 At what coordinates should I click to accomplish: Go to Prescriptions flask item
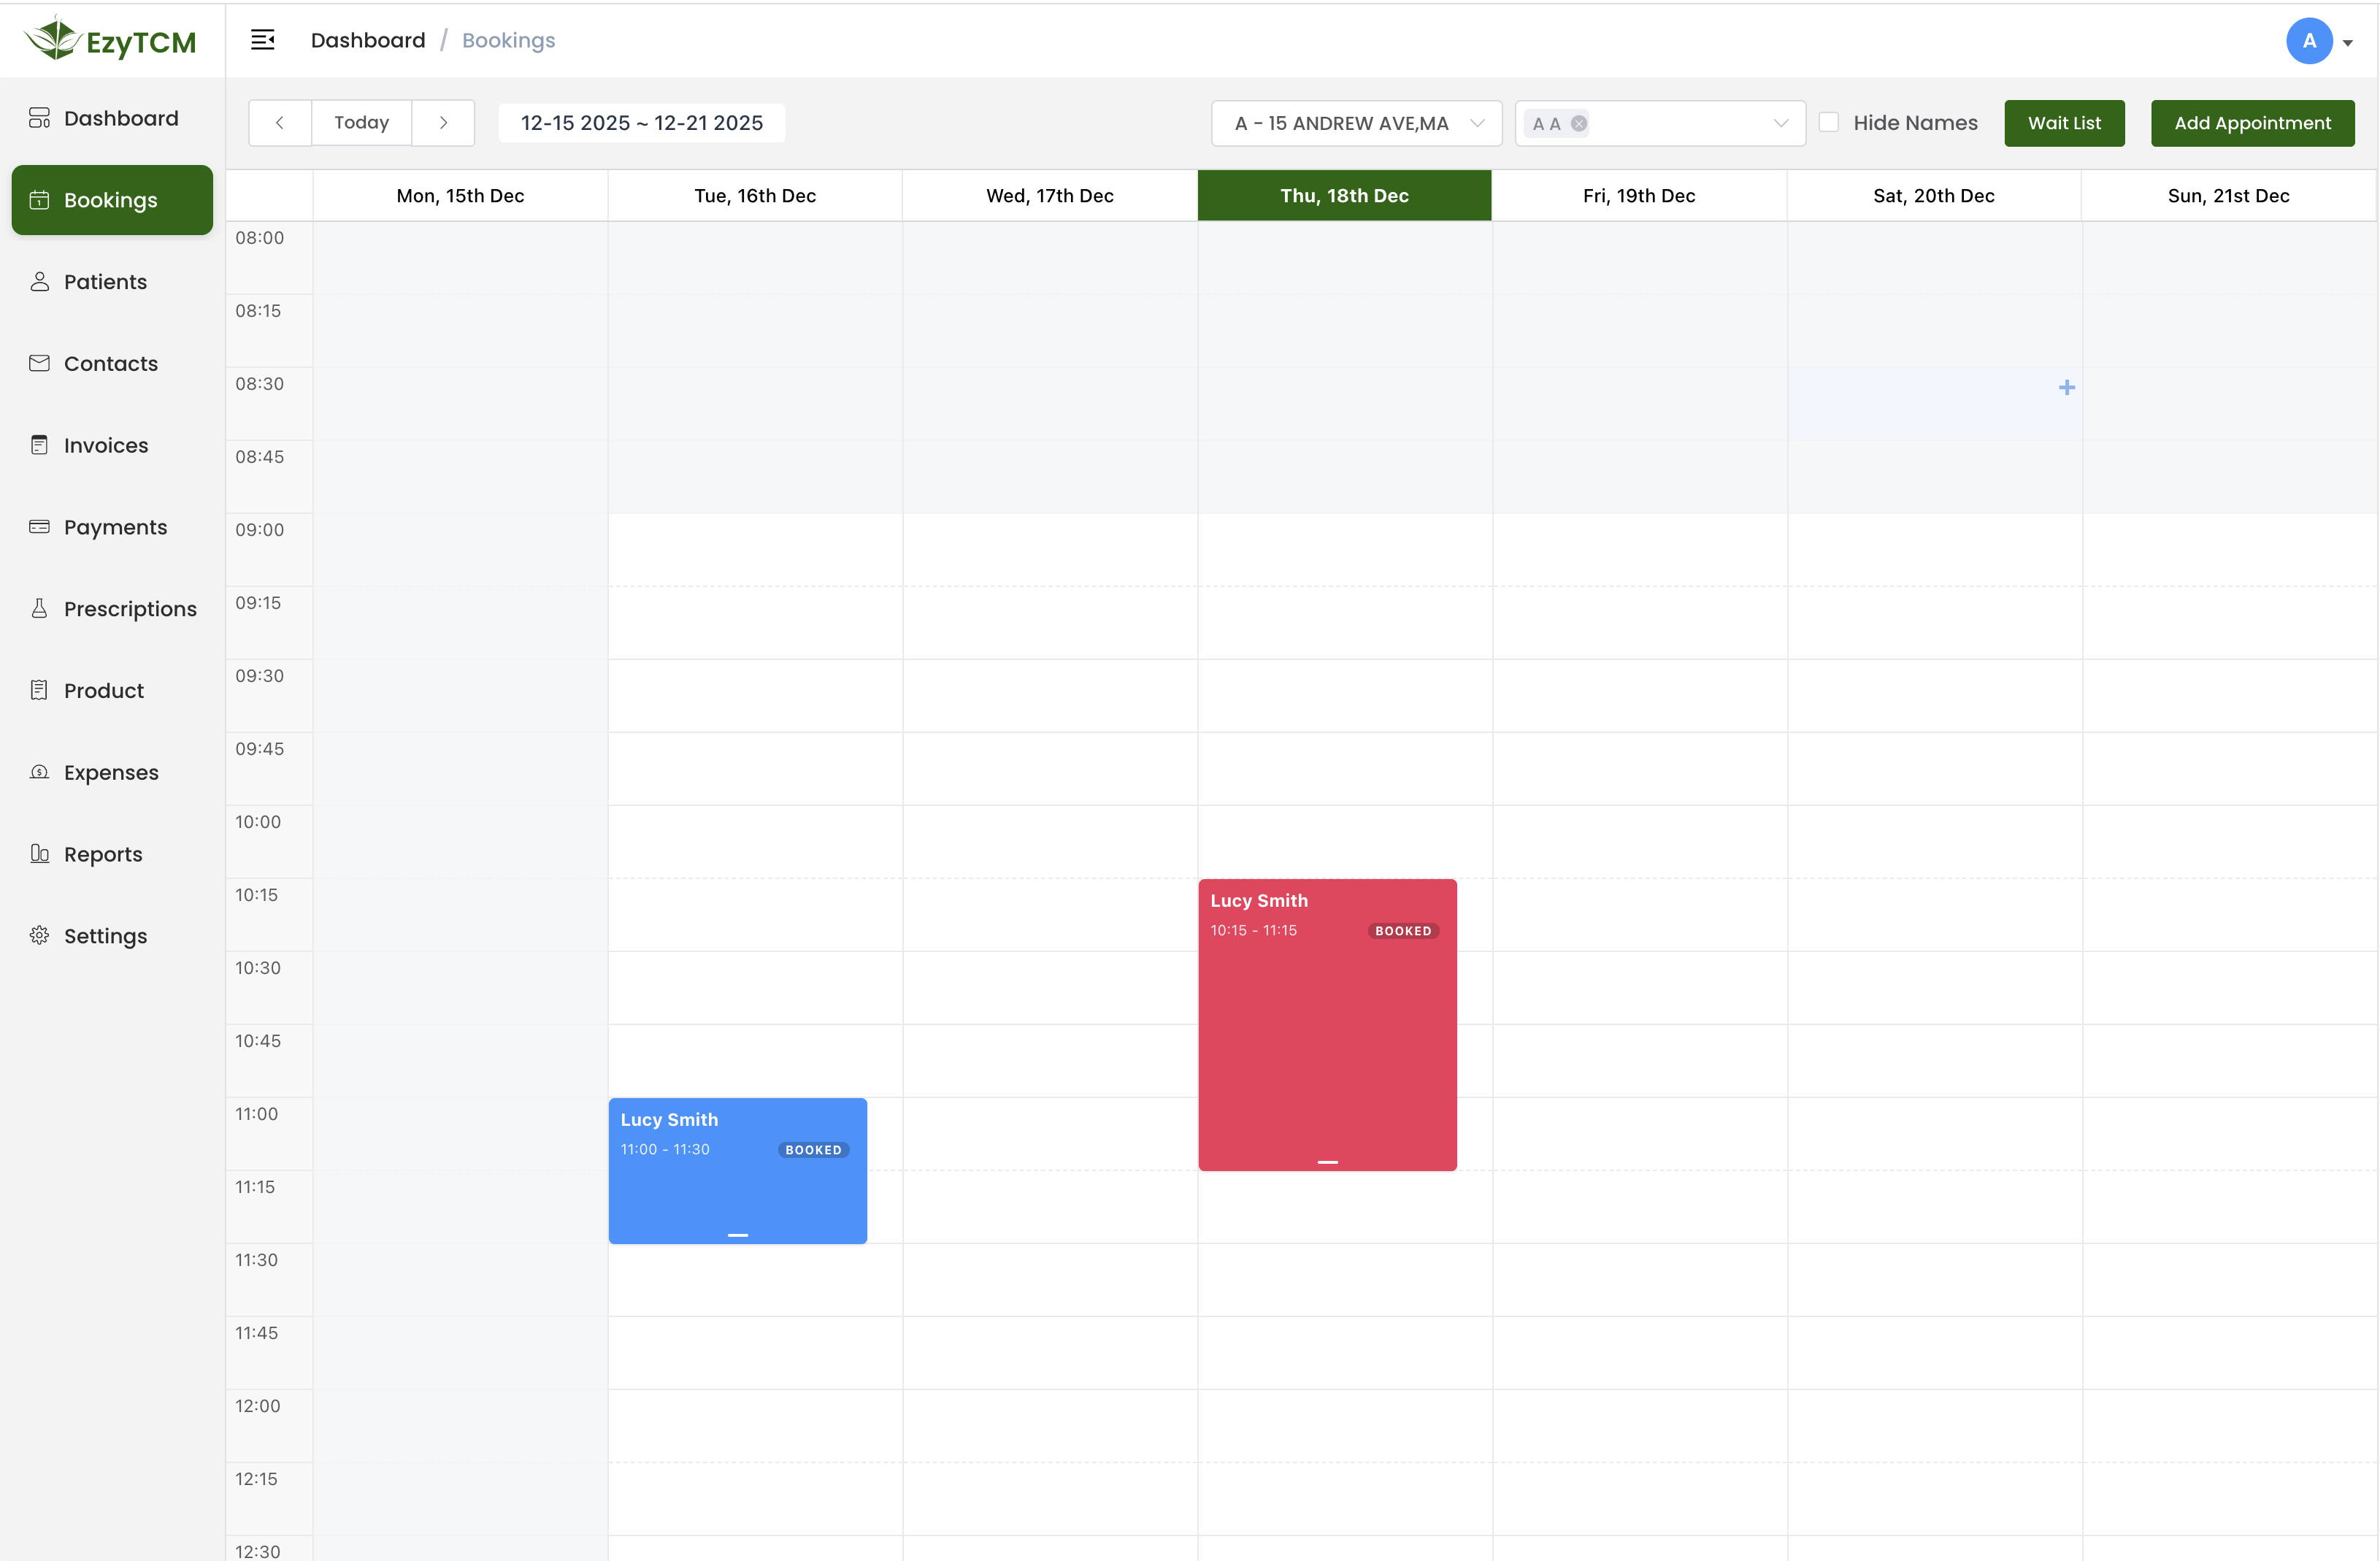(x=129, y=609)
